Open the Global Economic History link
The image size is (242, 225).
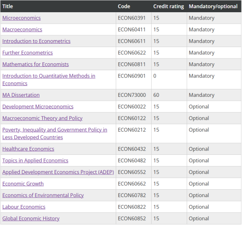[x=31, y=218]
